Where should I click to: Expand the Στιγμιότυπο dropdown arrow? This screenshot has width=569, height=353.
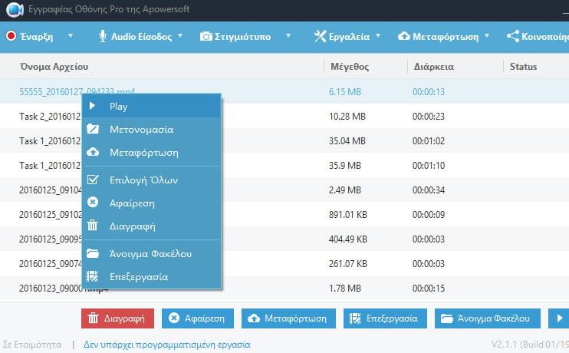pos(288,35)
